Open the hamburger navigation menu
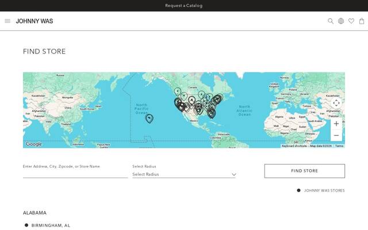This screenshot has width=368, height=230. click(7, 21)
